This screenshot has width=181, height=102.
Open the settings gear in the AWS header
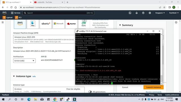[x=150, y=13]
